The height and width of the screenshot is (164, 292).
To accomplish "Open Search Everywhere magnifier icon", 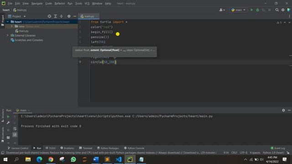I will [x=277, y=10].
